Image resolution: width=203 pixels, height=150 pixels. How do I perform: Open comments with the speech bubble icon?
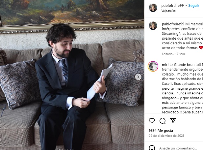[162, 121]
